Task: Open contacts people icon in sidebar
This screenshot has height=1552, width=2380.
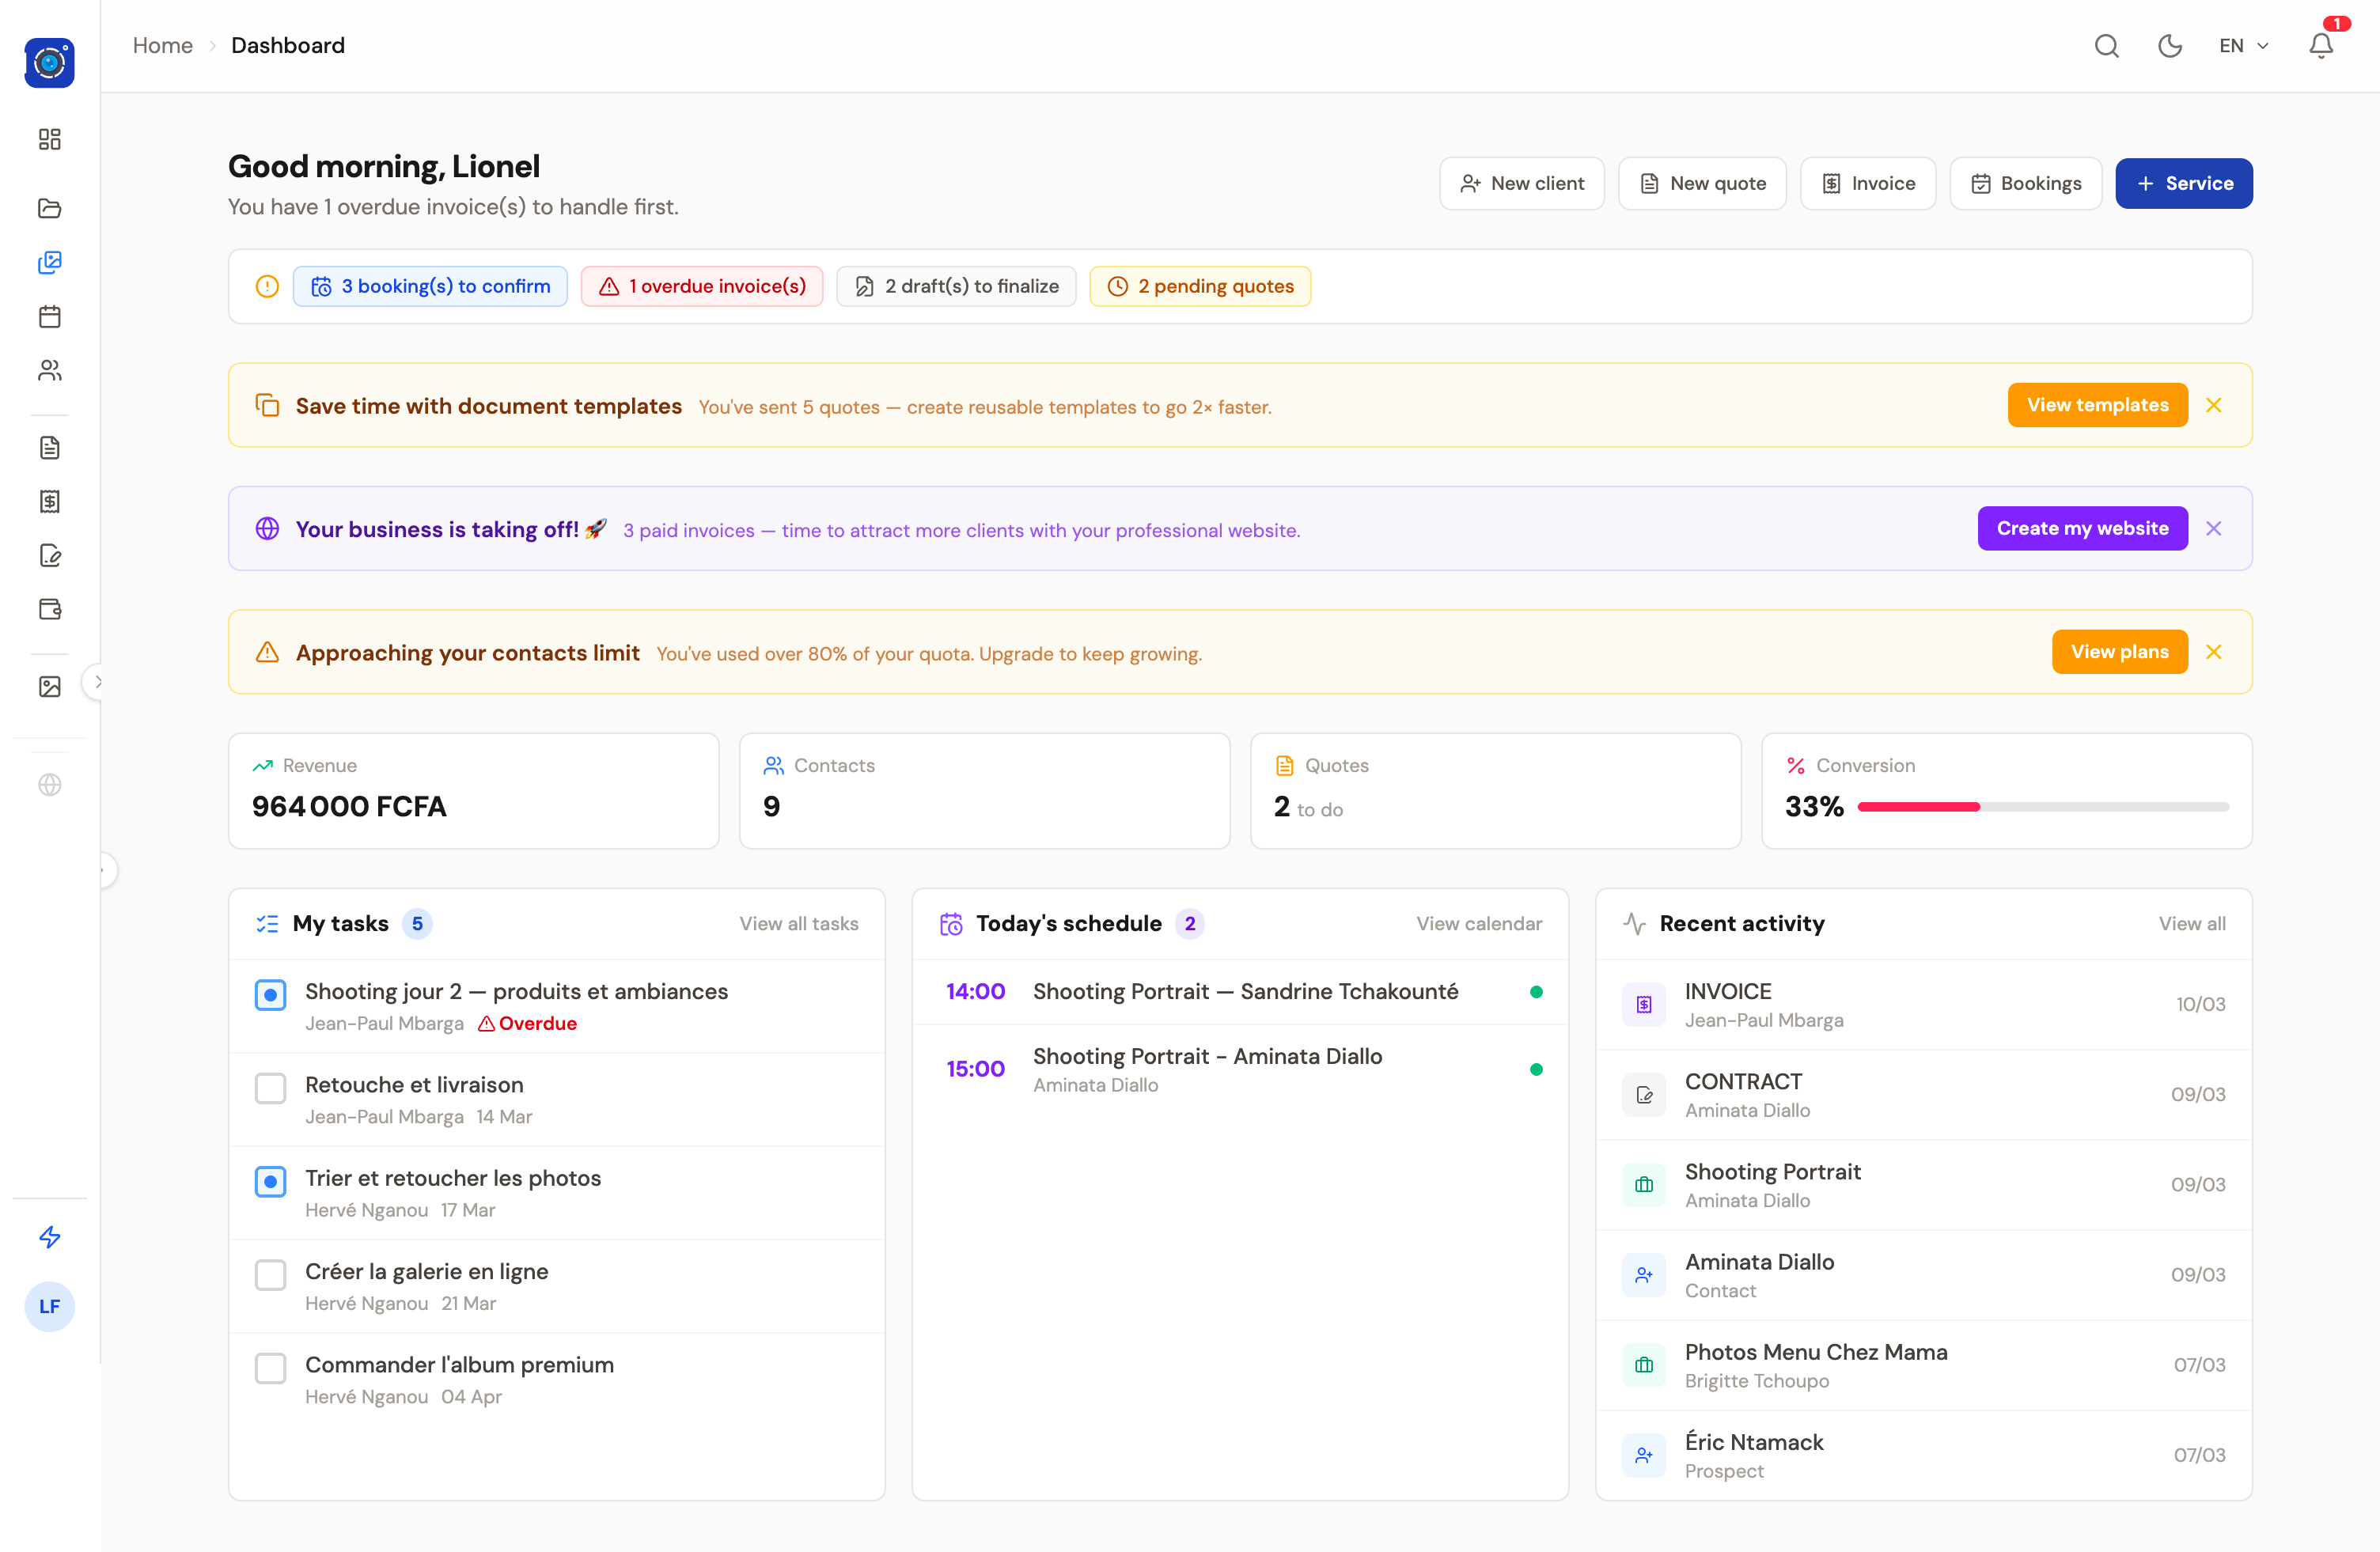Action: coord(50,371)
